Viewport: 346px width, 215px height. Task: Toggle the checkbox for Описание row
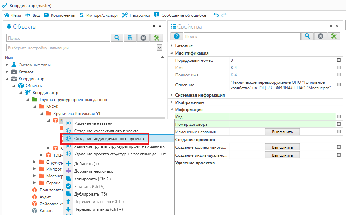pos(339,85)
